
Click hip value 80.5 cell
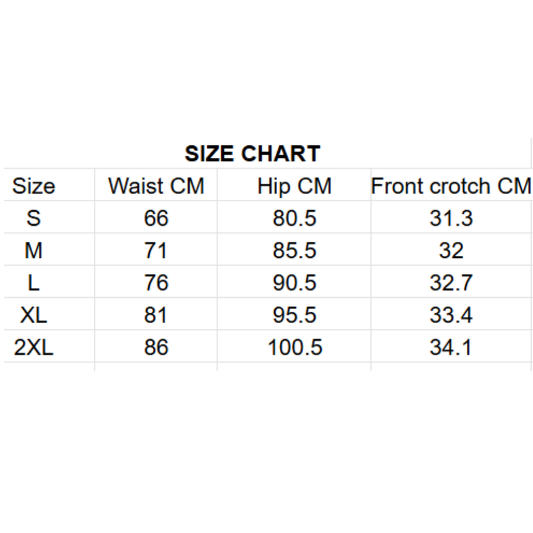294,218
